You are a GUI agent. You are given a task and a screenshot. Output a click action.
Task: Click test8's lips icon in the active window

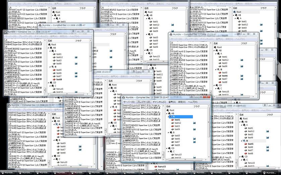click(172, 145)
